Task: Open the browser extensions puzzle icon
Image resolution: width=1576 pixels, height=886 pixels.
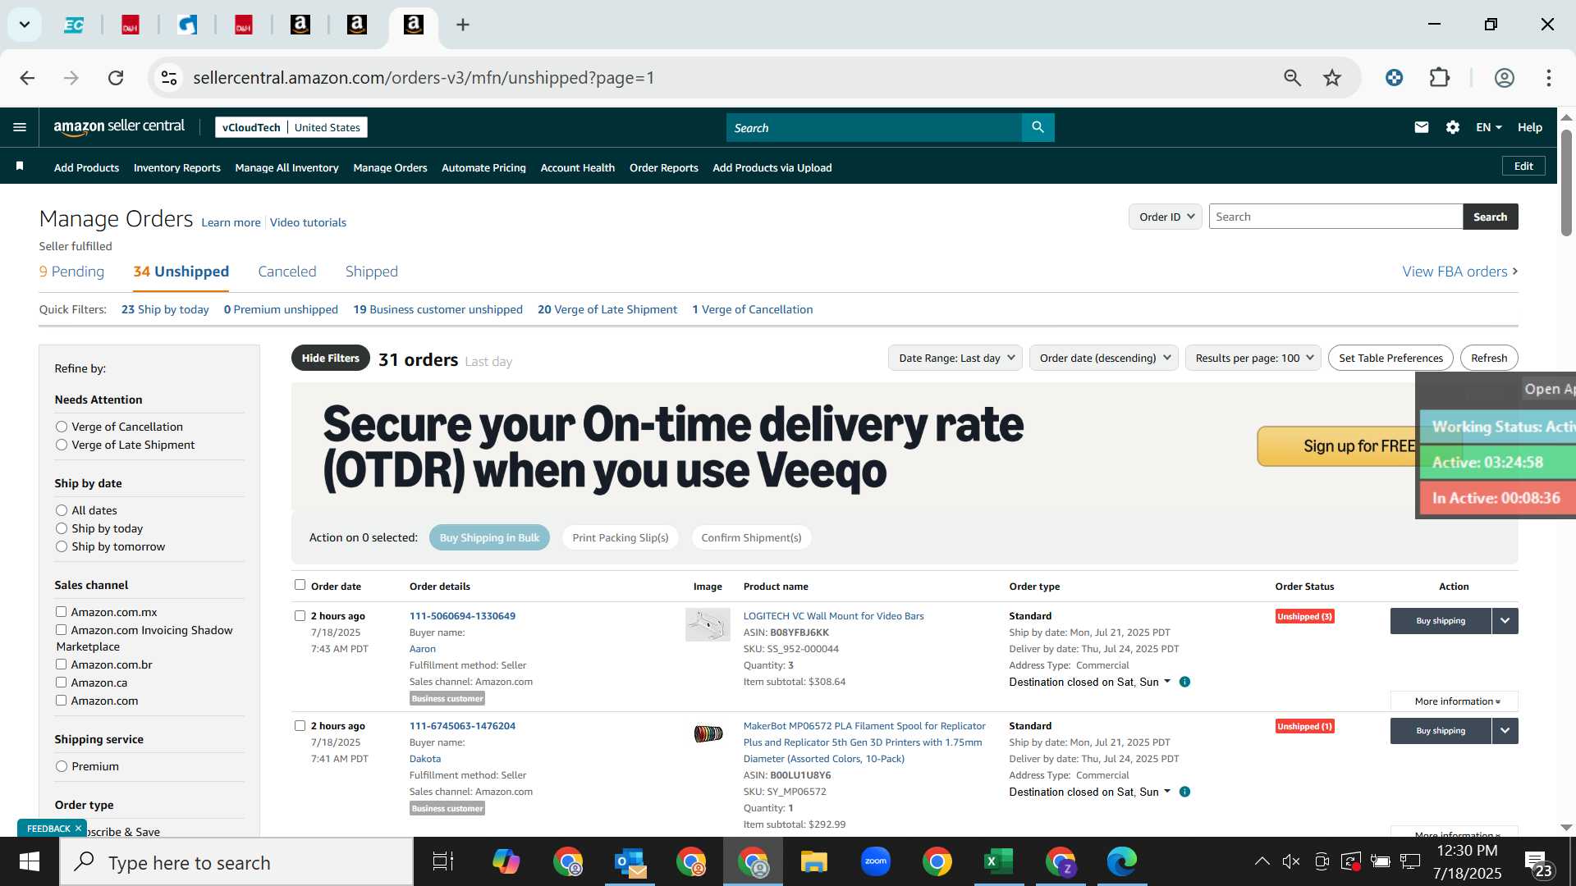Action: [x=1440, y=78]
